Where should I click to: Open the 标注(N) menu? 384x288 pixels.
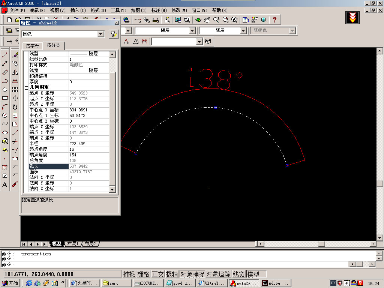click(x=159, y=10)
